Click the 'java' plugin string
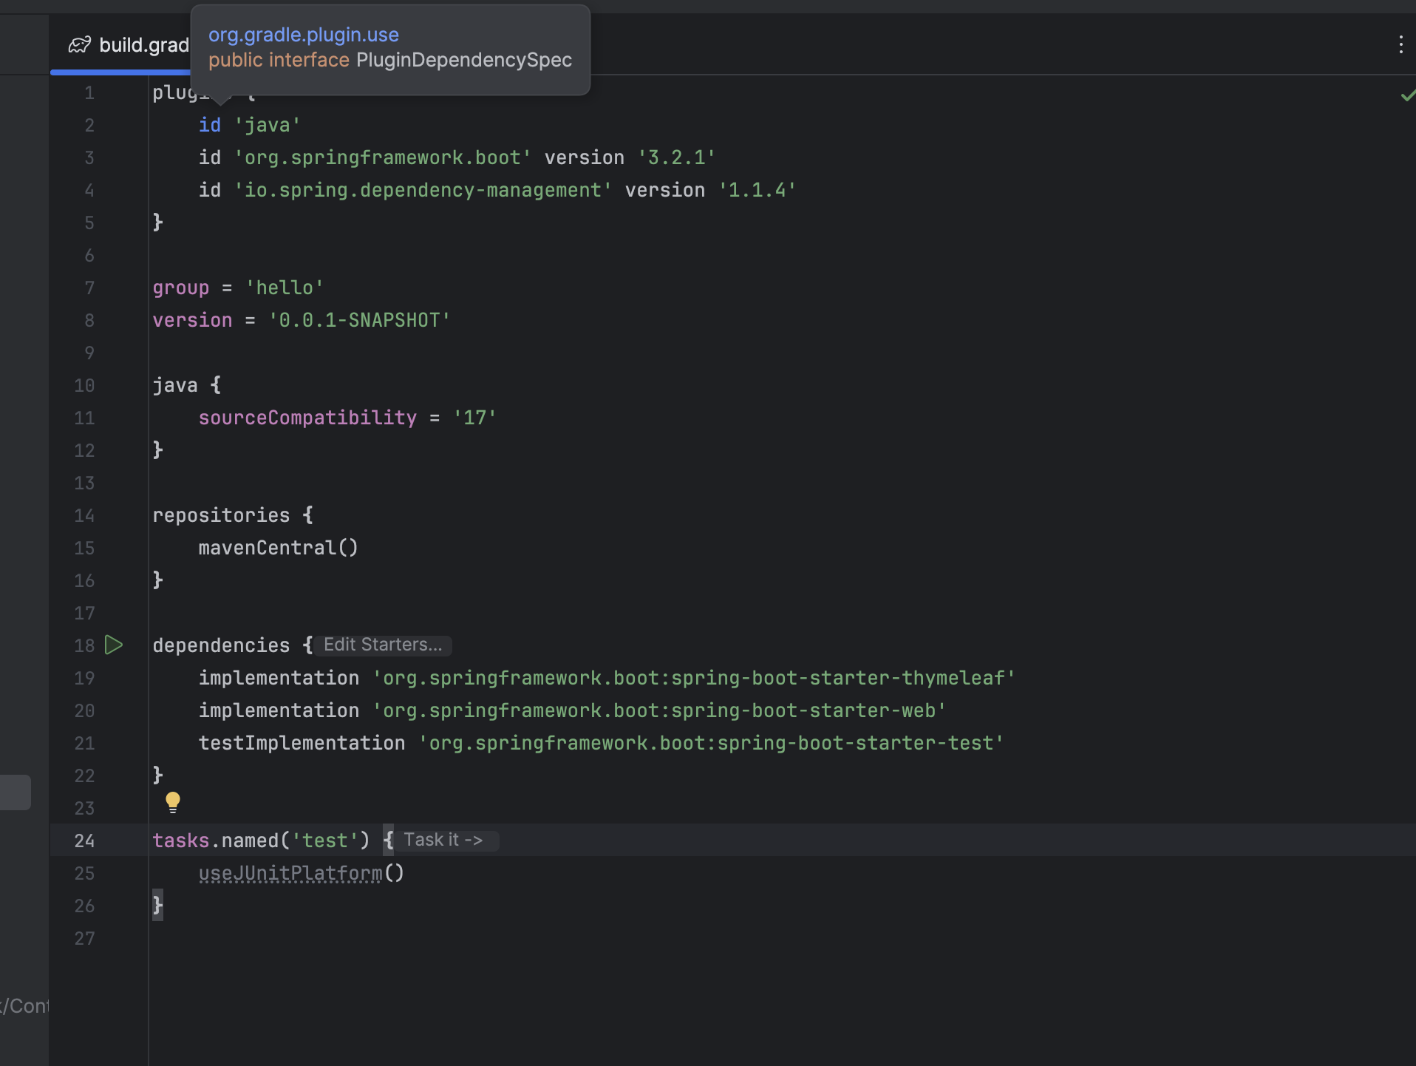The height and width of the screenshot is (1066, 1416). coord(268,125)
